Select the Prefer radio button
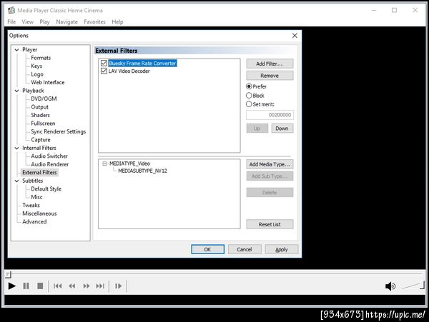 click(249, 86)
